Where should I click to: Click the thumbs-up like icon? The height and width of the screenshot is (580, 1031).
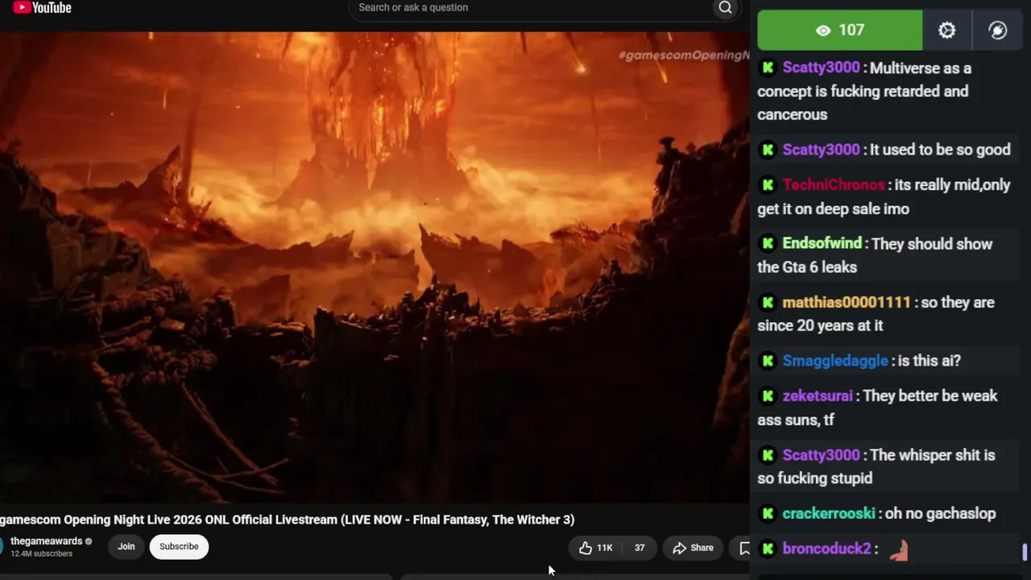pos(586,548)
